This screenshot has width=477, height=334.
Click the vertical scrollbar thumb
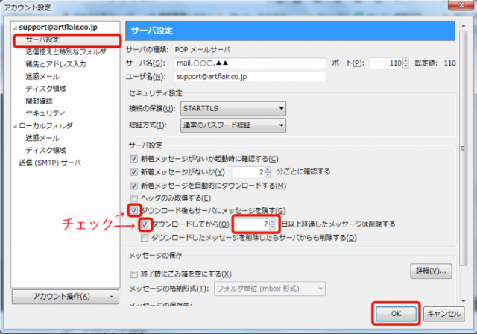(464, 148)
